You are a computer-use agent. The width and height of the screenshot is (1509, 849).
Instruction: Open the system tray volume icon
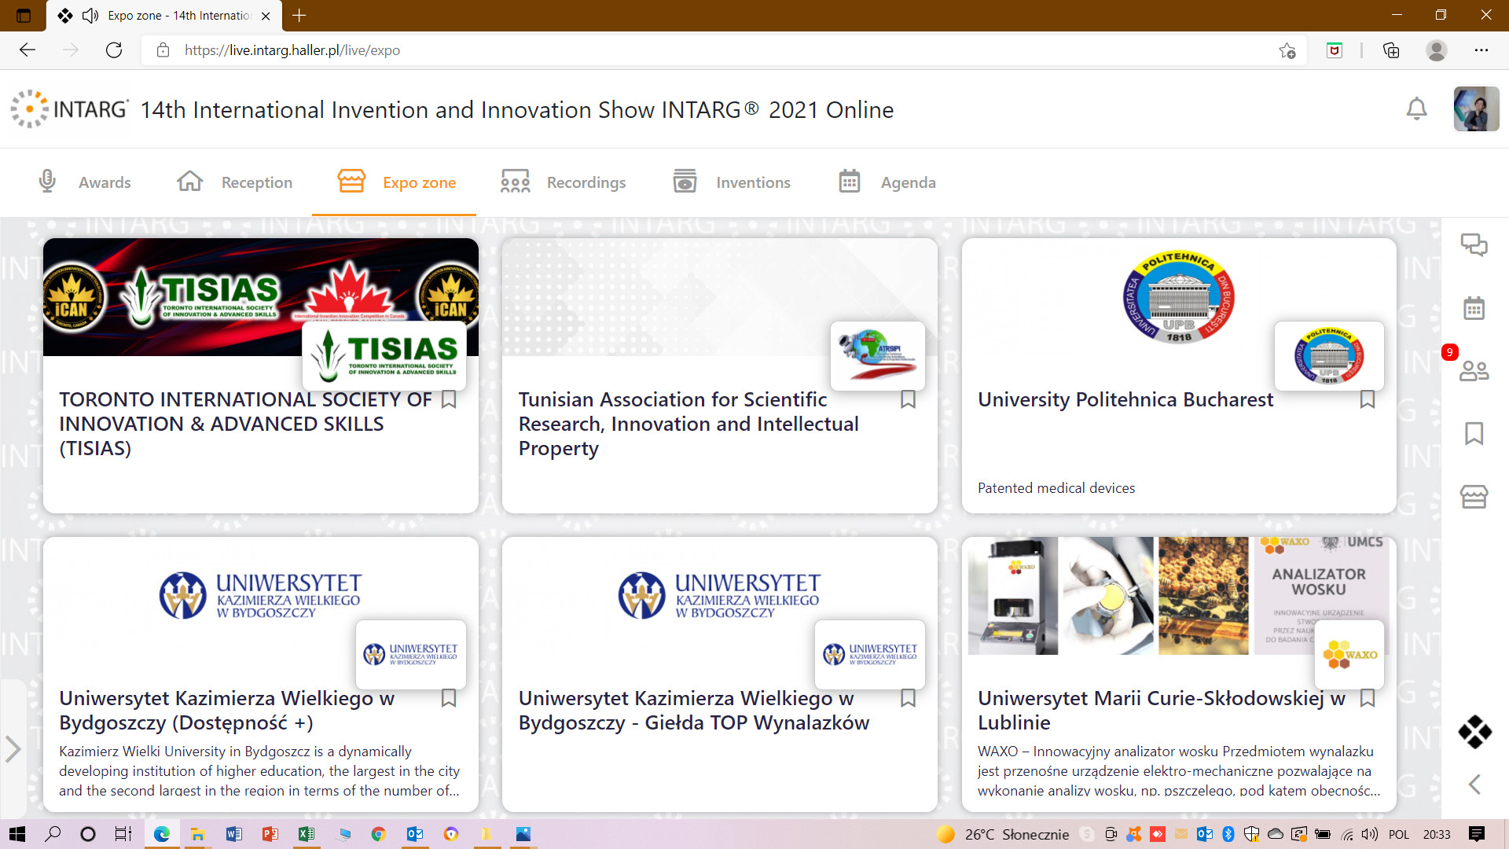point(1370,834)
